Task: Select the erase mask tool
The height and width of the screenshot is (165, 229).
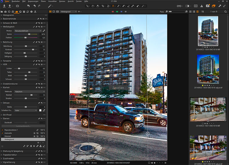Action: pos(44,146)
